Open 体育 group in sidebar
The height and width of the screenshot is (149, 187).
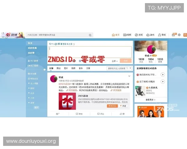[x=32, y=103]
